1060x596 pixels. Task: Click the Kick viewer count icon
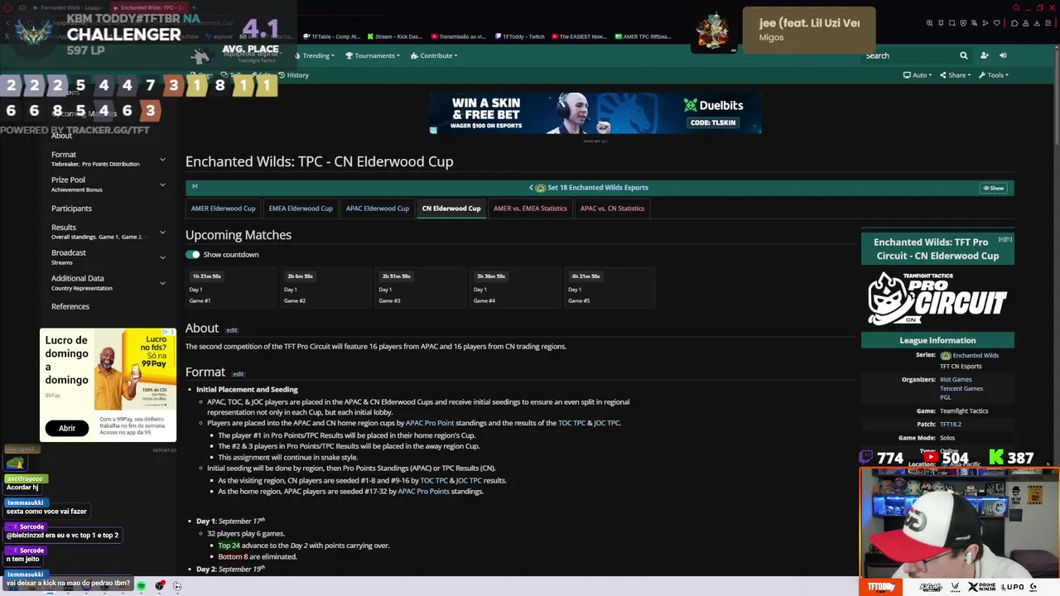tap(996, 457)
